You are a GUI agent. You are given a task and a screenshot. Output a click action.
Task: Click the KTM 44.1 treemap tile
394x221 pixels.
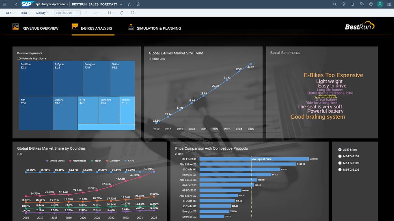click(88, 110)
